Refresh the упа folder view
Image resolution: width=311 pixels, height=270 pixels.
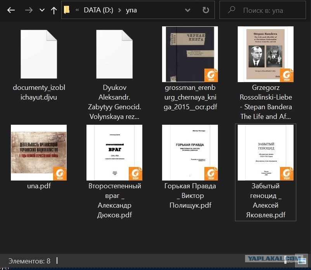pos(206,10)
